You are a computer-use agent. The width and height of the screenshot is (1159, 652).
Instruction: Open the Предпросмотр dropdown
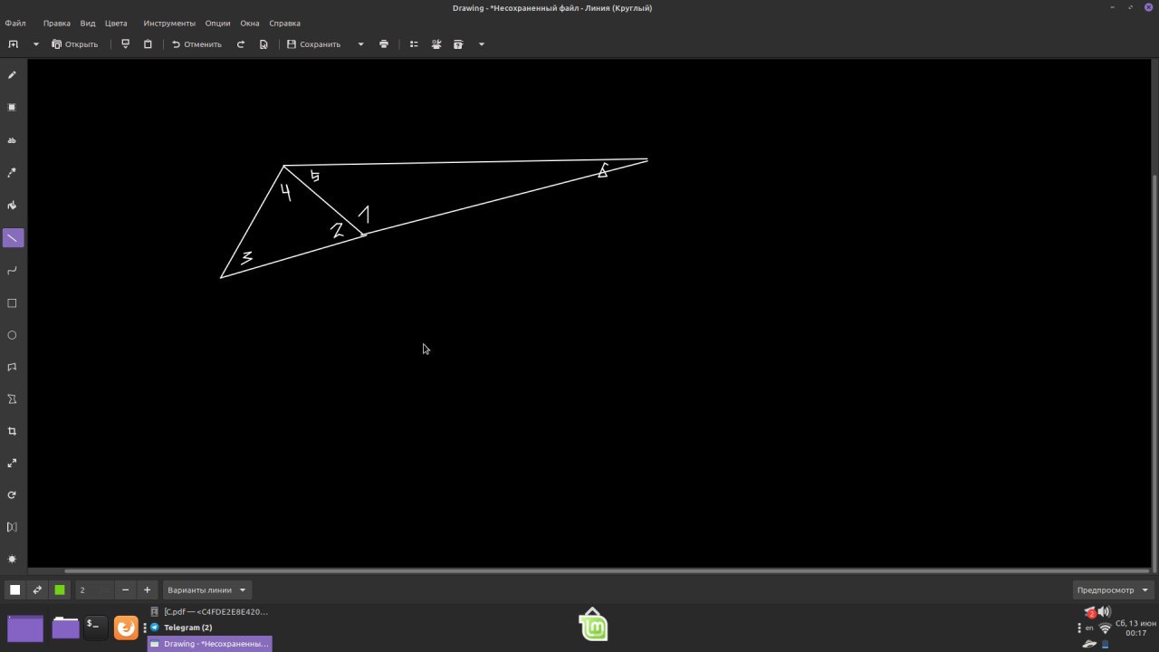coord(1113,590)
